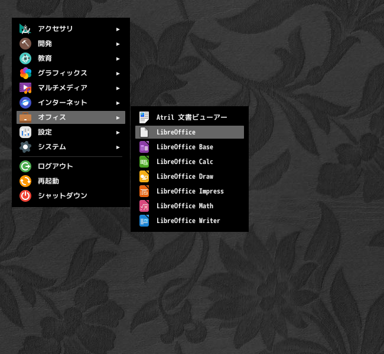Image resolution: width=384 pixels, height=354 pixels.
Task: Click the pink LibreOffice Math icon
Action: pos(144,206)
